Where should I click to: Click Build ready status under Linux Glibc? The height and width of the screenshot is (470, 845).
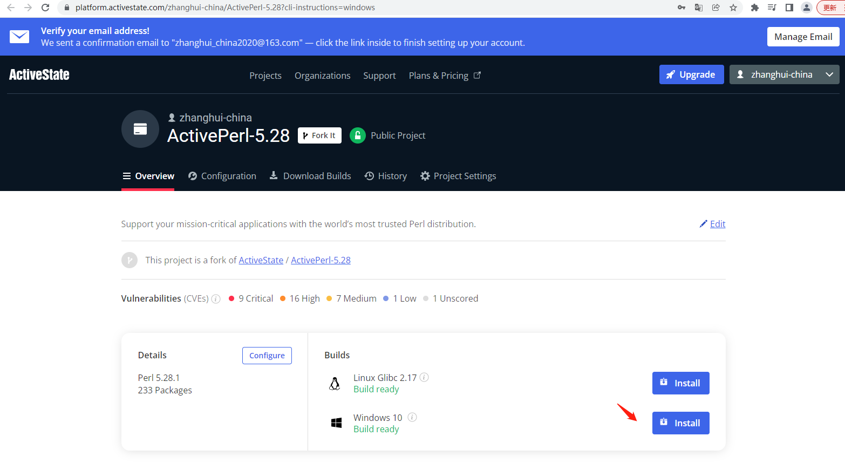click(x=376, y=389)
